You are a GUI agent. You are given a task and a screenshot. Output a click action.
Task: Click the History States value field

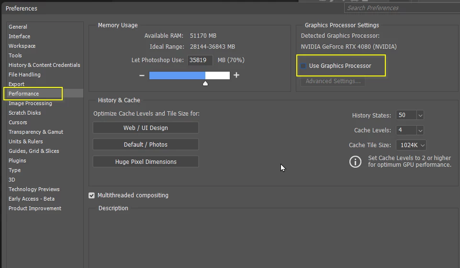point(406,116)
